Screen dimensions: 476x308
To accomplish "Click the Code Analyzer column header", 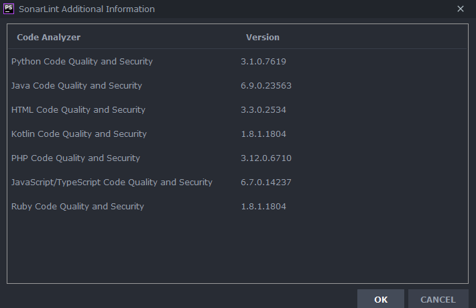I will point(48,38).
